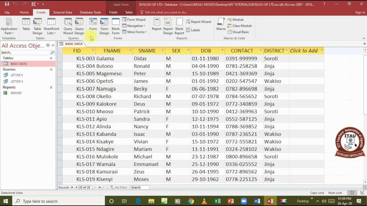Open the Database Tools tab
This screenshot has width=367, height=206.
point(90,12)
